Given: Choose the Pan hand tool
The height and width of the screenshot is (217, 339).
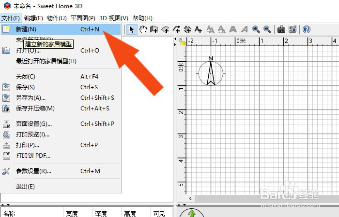Looking at the screenshot, I should click(143, 29).
